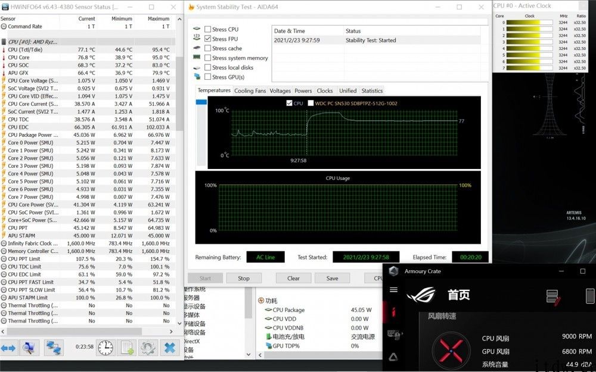Click the Armoury Crate device icon's expand arrow

point(402,334)
